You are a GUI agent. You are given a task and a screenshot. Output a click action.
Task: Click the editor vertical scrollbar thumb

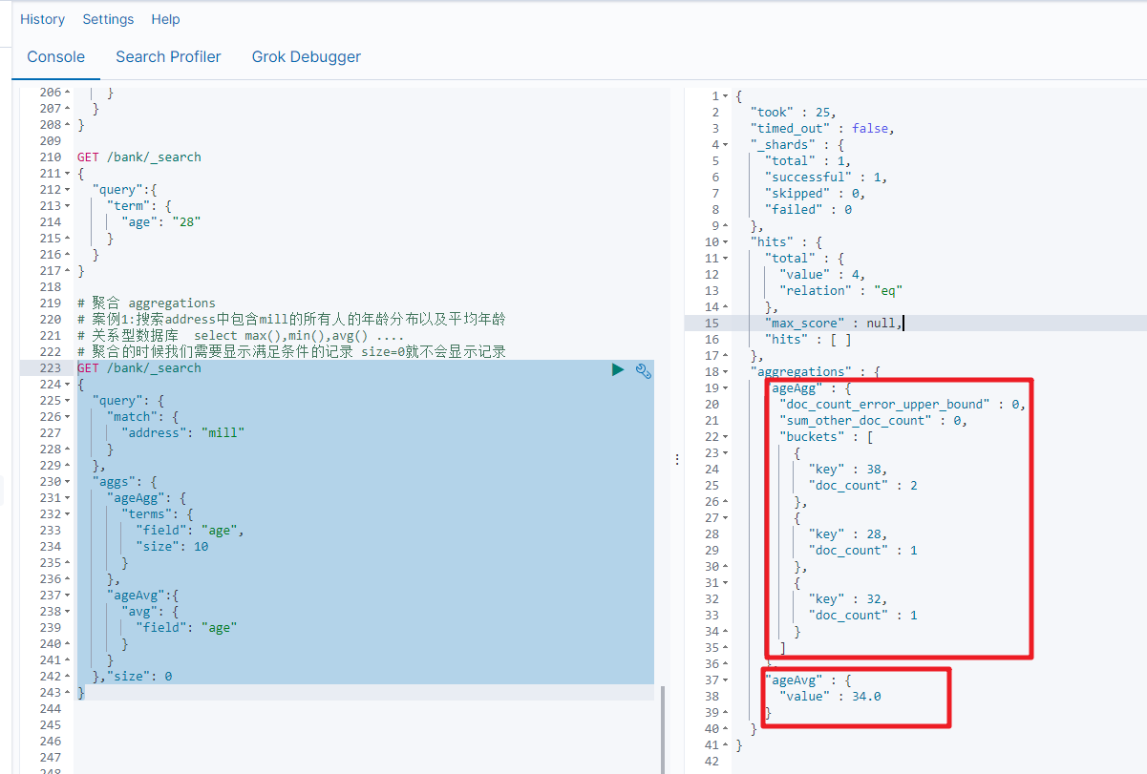point(664,729)
